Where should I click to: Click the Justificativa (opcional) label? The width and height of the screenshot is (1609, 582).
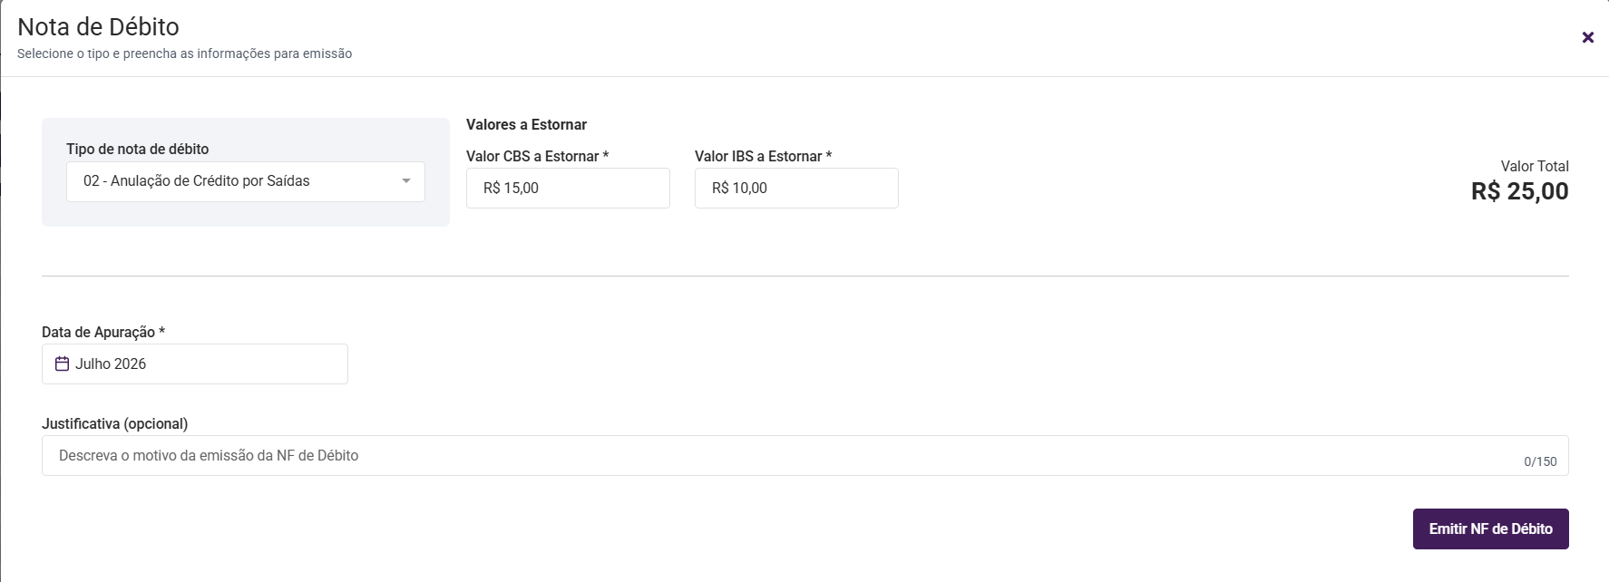coord(115,423)
